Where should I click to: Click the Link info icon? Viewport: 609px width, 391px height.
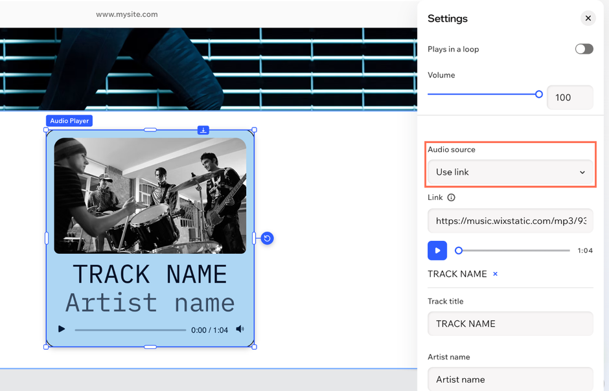[451, 197]
